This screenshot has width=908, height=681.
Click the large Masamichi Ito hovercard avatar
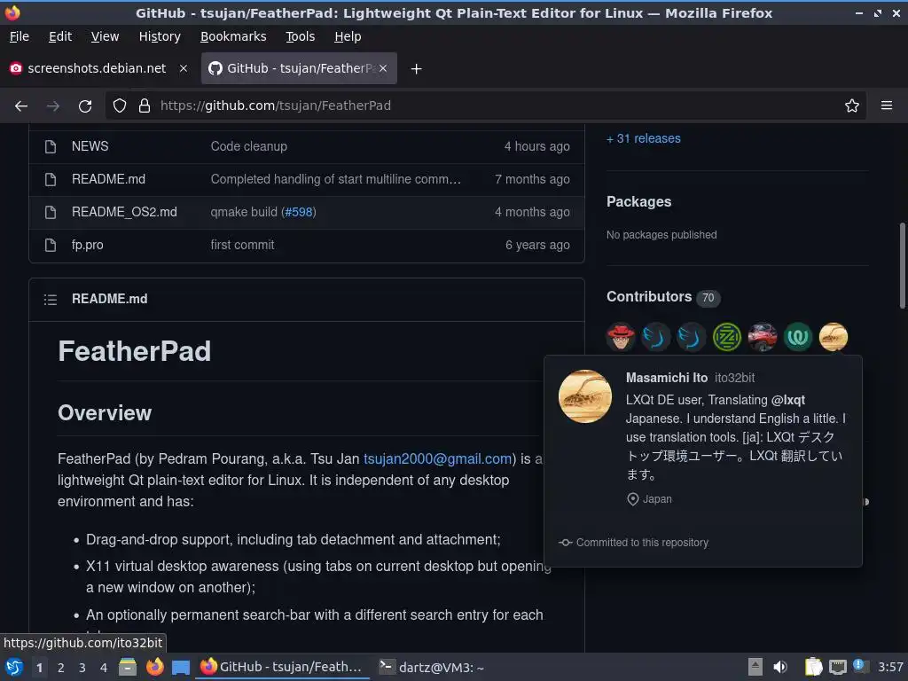pyautogui.click(x=585, y=396)
